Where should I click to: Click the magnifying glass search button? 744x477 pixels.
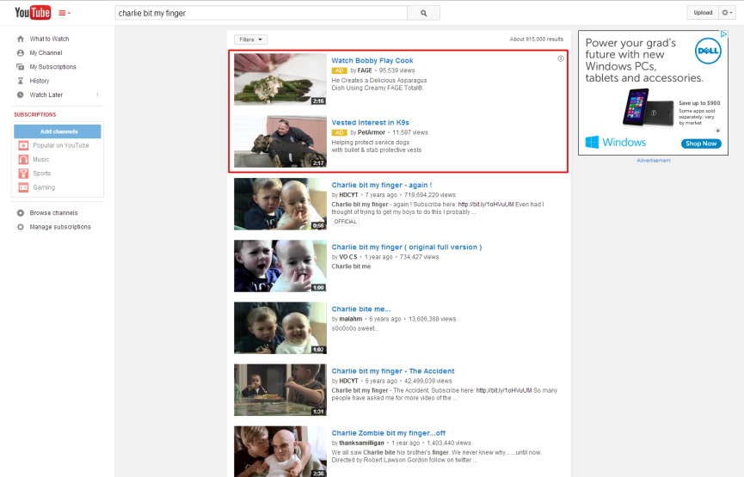tap(424, 13)
